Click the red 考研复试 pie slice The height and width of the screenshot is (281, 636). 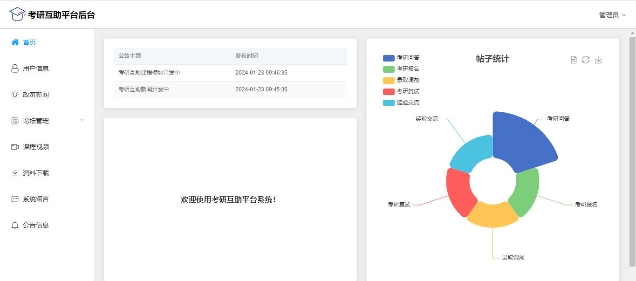(458, 192)
